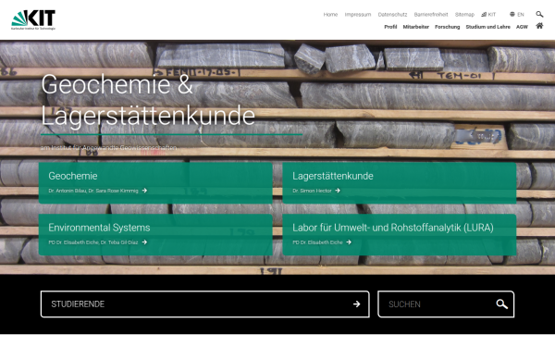Screen dimensions: 555x347
Task: Open Studium und Lehre menu
Action: (487, 27)
